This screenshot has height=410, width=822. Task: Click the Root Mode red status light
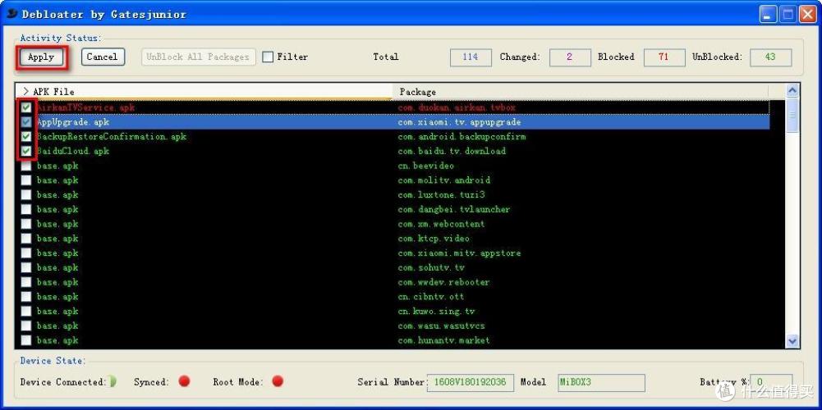point(278,381)
